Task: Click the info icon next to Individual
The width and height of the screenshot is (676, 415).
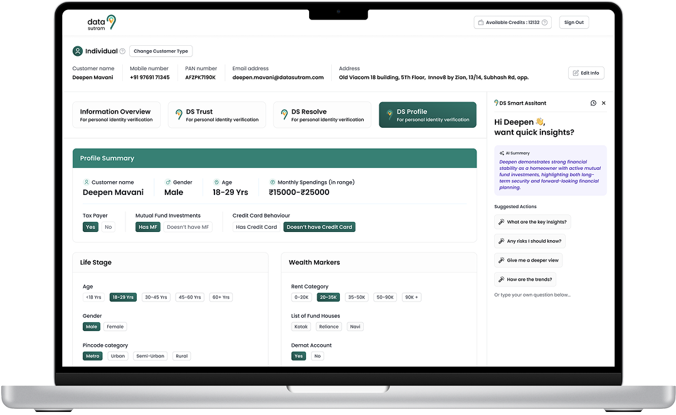Action: click(122, 51)
